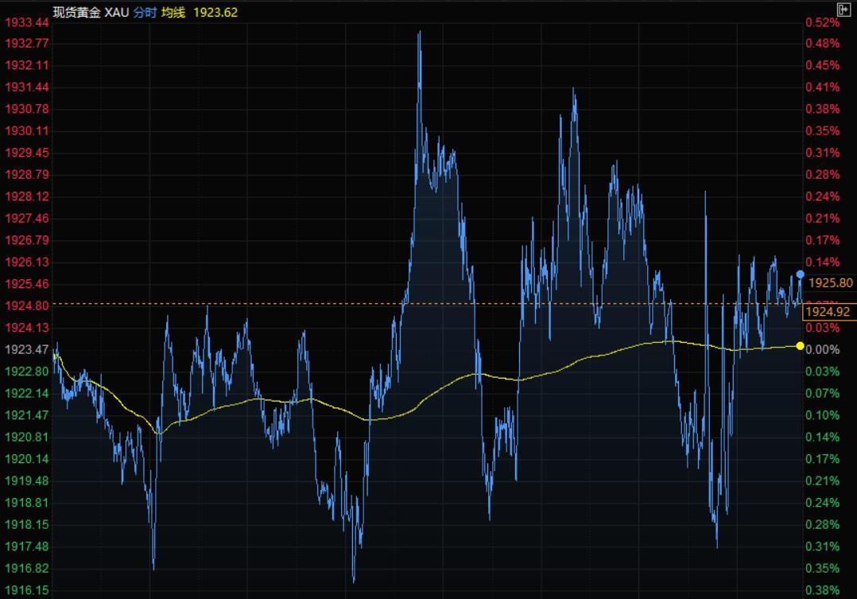Click the yellow average-line endpoint dot
Viewport: 857px width, 599px height.
pos(800,346)
